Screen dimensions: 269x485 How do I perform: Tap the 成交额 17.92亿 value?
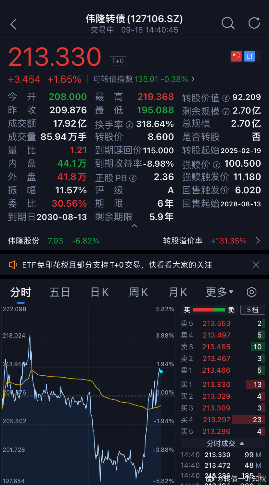pos(70,124)
